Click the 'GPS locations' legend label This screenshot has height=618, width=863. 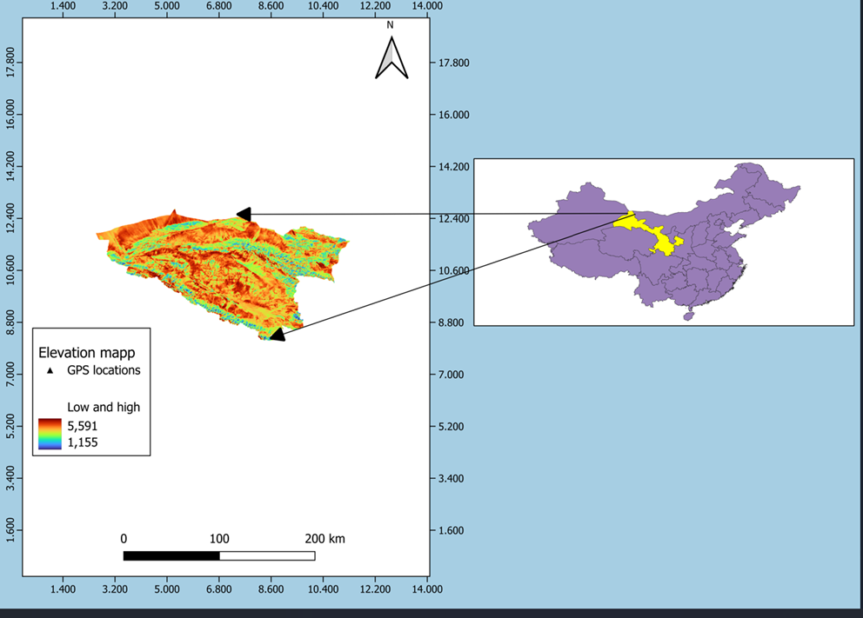tap(104, 370)
